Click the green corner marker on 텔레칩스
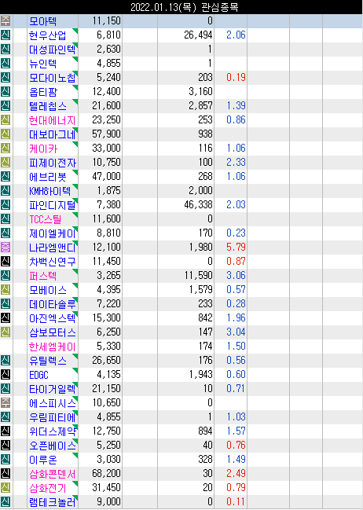Image resolution: width=363 pixels, height=510 pixels. [75, 102]
